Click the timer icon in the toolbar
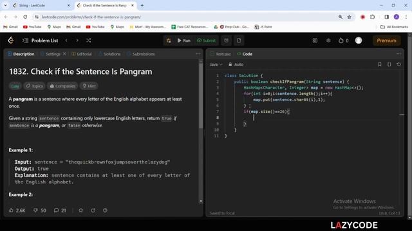This screenshot has height=231, width=412. 226,40
